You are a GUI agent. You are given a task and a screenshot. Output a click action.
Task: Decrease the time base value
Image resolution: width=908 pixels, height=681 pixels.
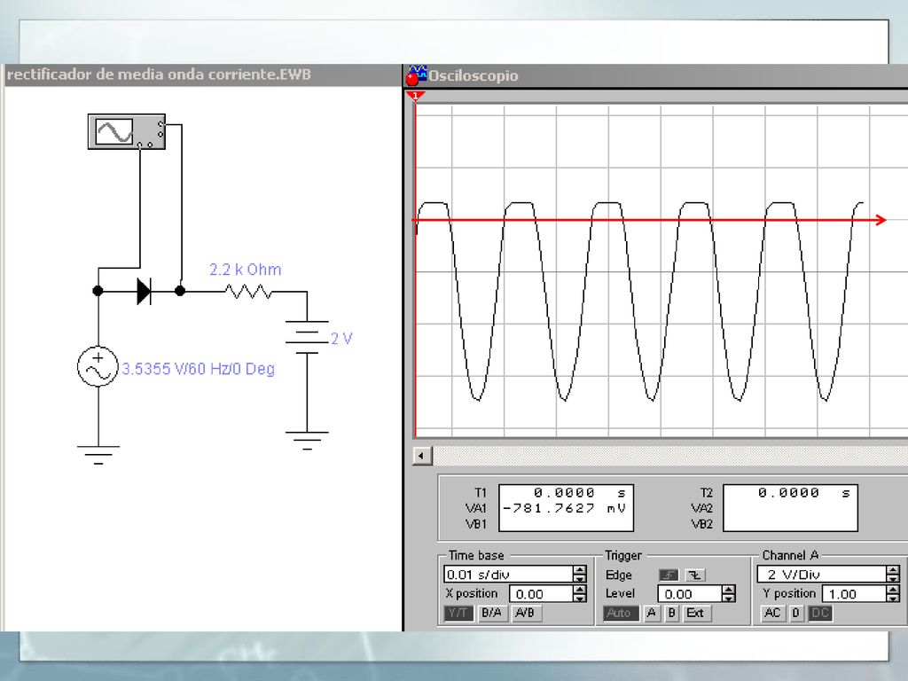580,578
